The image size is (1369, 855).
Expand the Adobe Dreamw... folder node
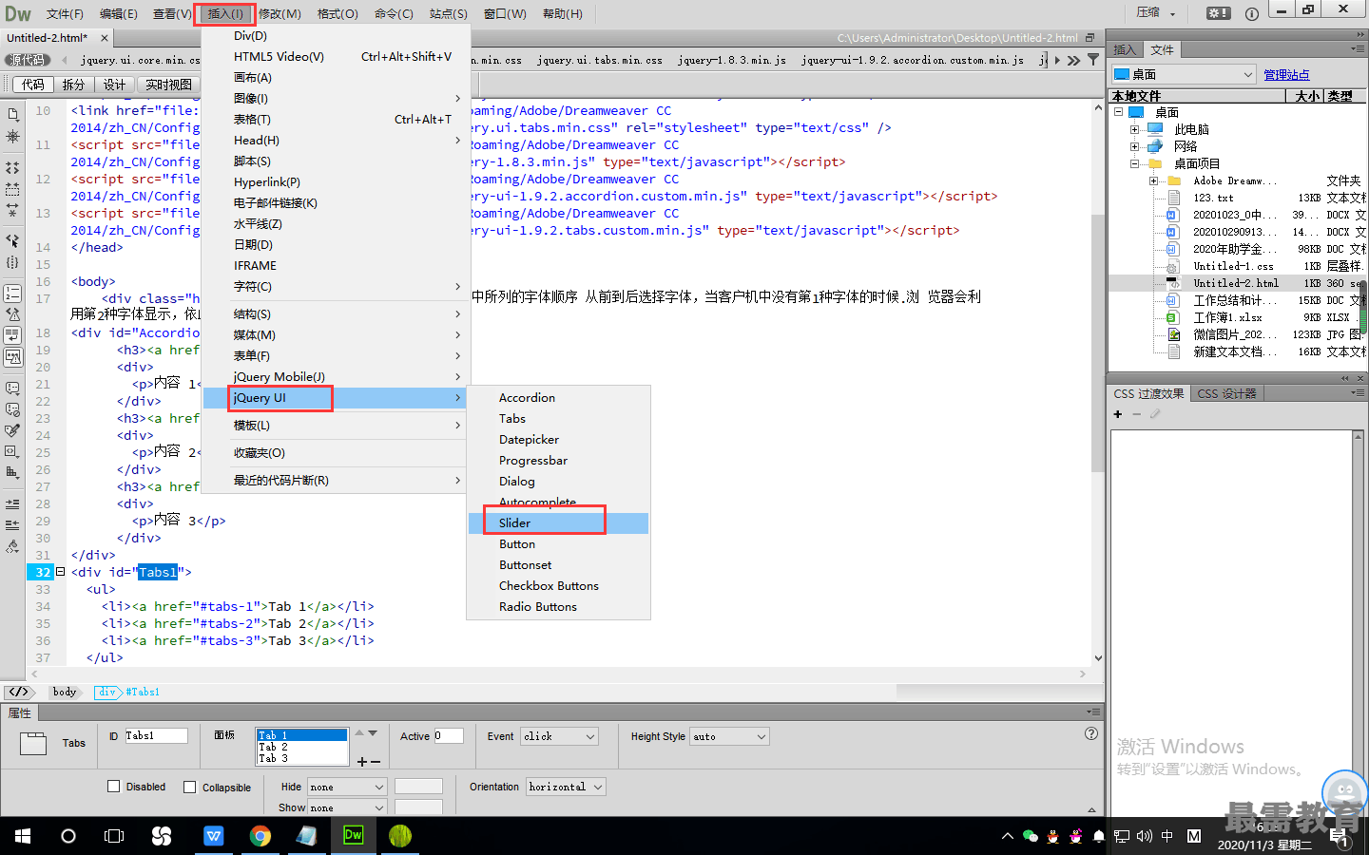coord(1153,180)
